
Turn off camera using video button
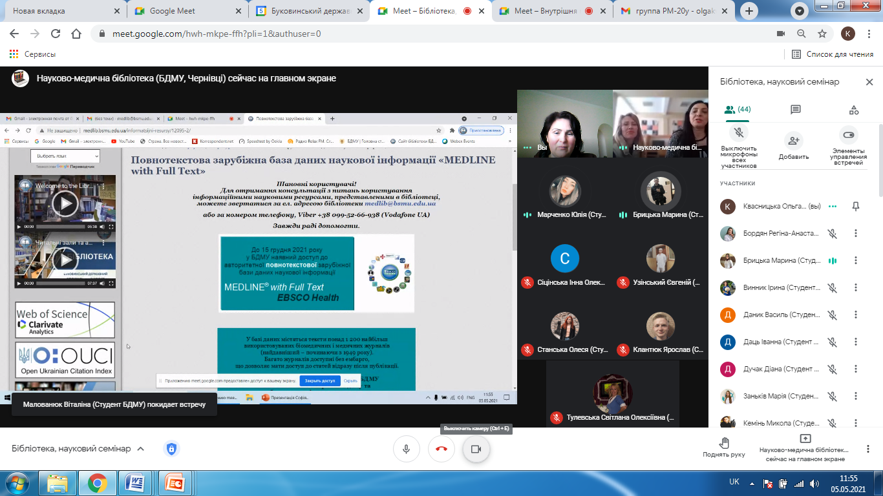476,449
